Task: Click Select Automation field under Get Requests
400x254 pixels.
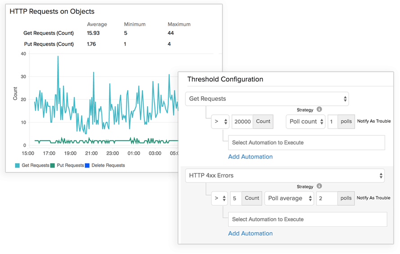Action: tap(307, 142)
